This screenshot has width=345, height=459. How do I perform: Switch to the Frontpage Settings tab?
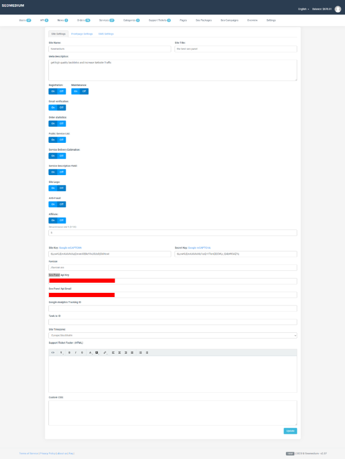pyautogui.click(x=82, y=34)
